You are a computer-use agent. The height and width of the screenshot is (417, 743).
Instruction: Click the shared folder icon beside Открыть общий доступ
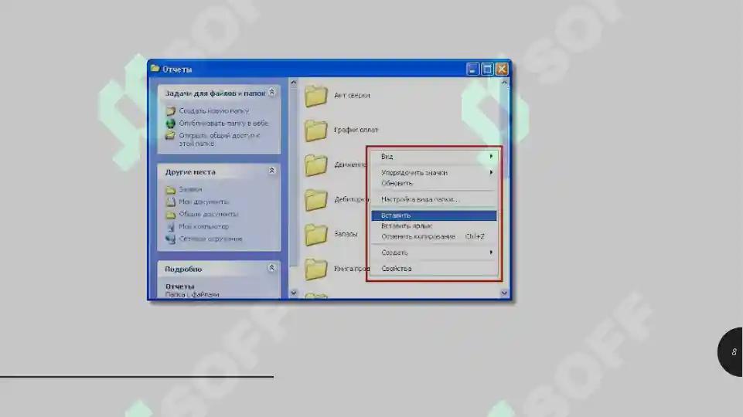[x=171, y=136]
